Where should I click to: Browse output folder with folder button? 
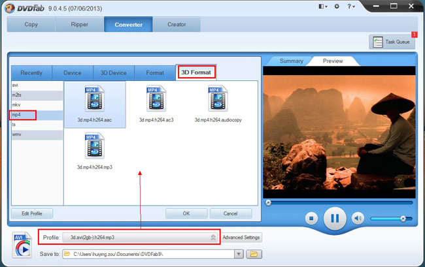254,254
